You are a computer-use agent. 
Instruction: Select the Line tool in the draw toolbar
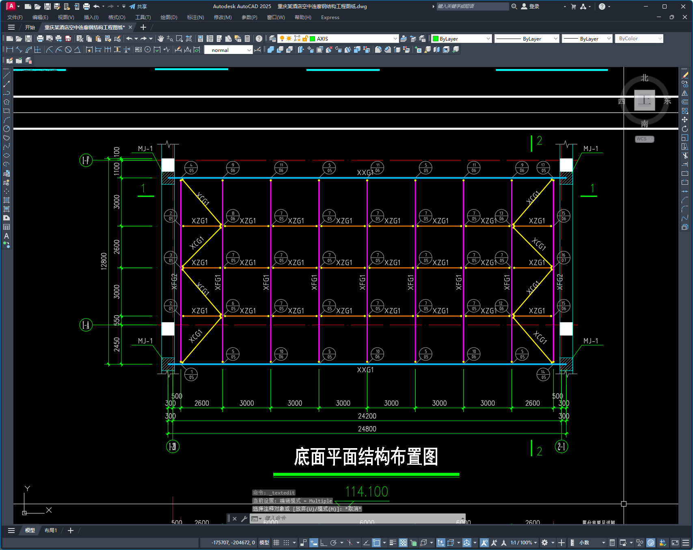coord(6,75)
